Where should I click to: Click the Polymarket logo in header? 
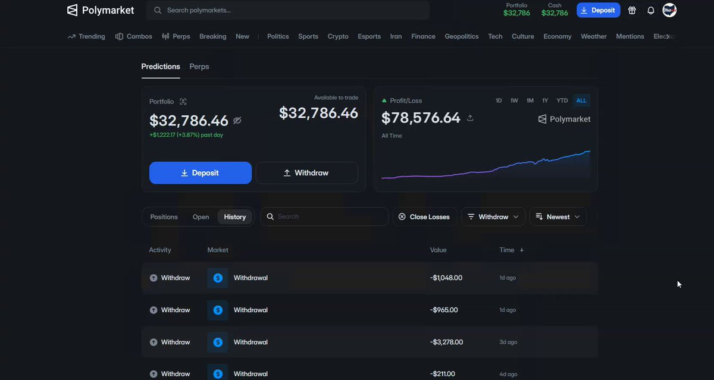(x=101, y=10)
